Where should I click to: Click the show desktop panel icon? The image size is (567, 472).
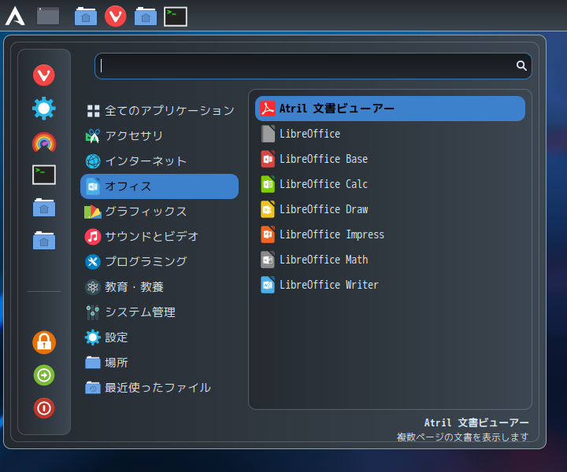[x=48, y=17]
